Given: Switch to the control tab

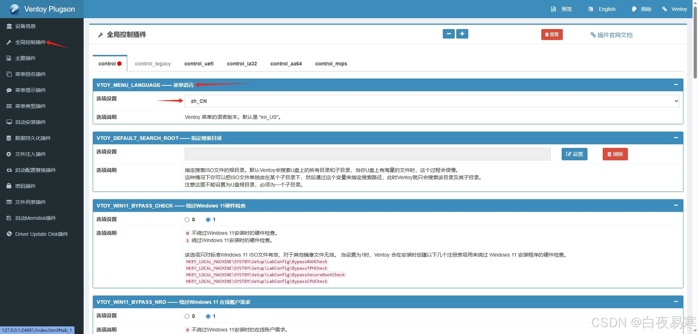Looking at the screenshot, I should click(110, 64).
